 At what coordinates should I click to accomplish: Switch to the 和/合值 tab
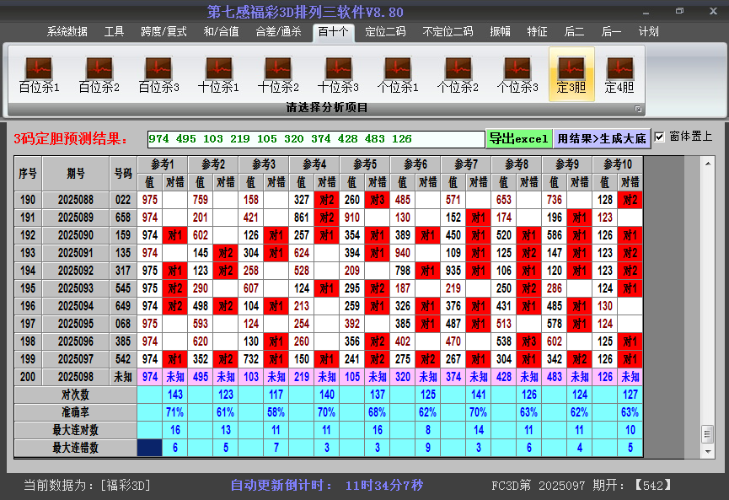(222, 32)
